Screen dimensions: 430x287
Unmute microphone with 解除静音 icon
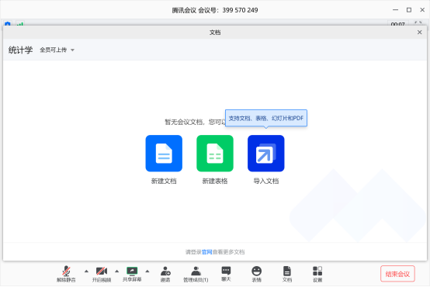coord(66,274)
